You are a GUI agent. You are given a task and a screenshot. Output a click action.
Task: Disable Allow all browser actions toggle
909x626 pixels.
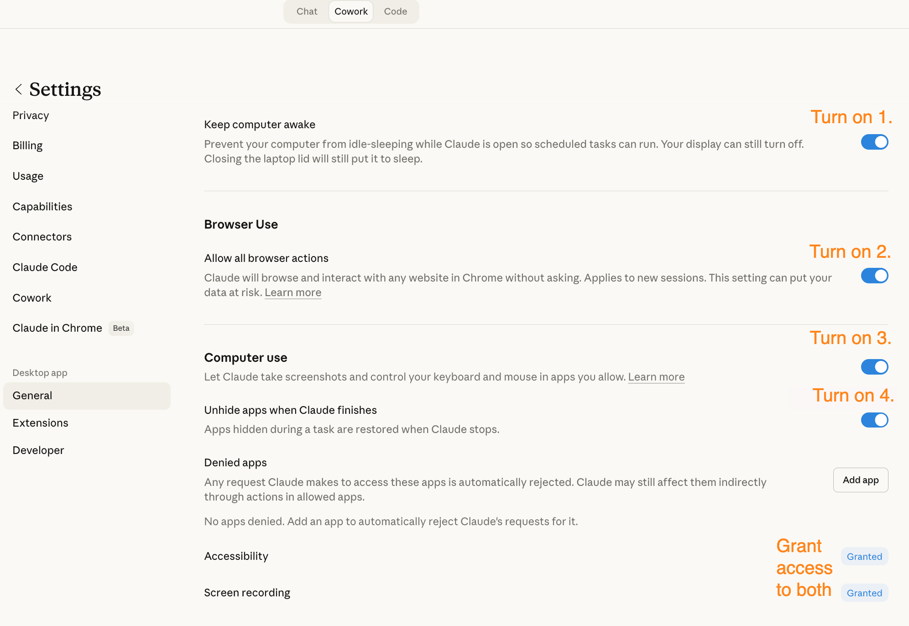click(x=874, y=276)
